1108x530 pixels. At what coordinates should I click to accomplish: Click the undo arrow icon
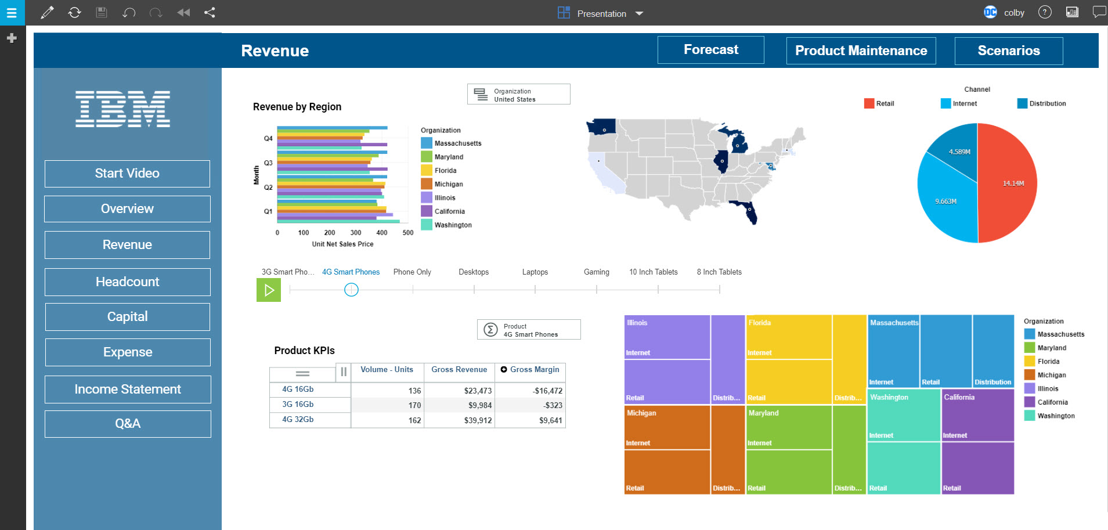pyautogui.click(x=129, y=13)
